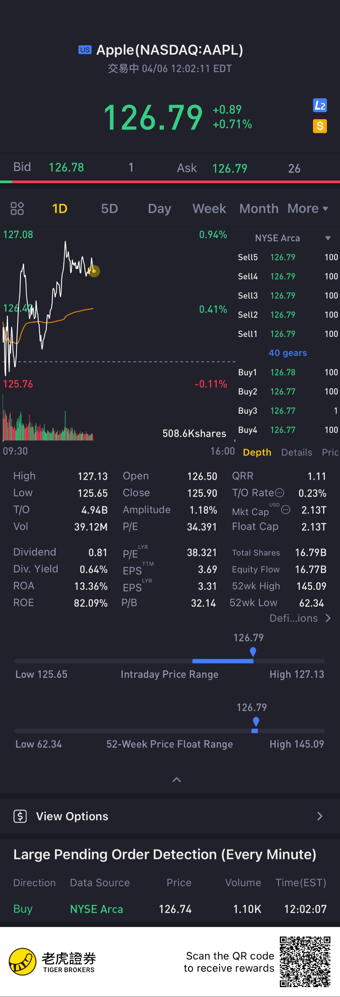
Task: Open the View Options row
Action: [x=170, y=816]
